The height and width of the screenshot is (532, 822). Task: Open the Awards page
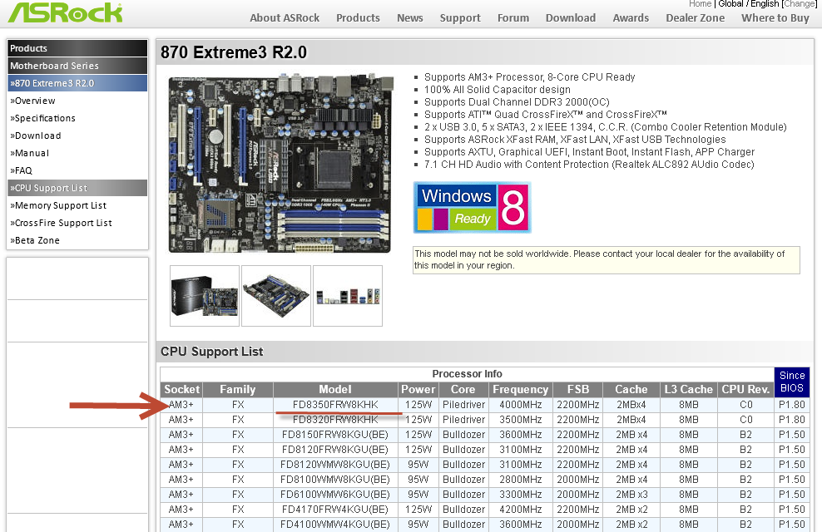click(631, 17)
